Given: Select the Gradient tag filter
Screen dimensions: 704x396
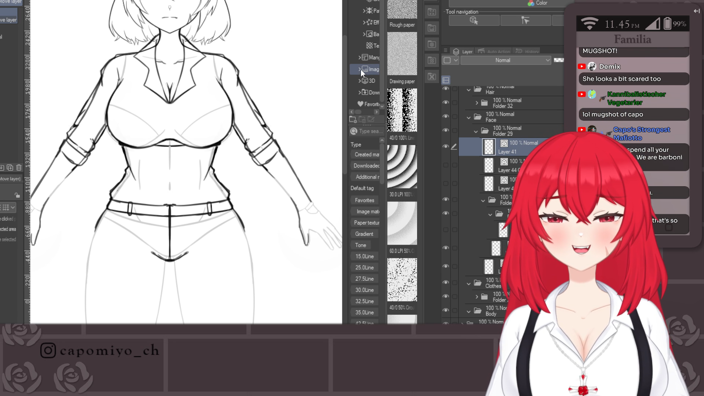Looking at the screenshot, I should [x=364, y=234].
